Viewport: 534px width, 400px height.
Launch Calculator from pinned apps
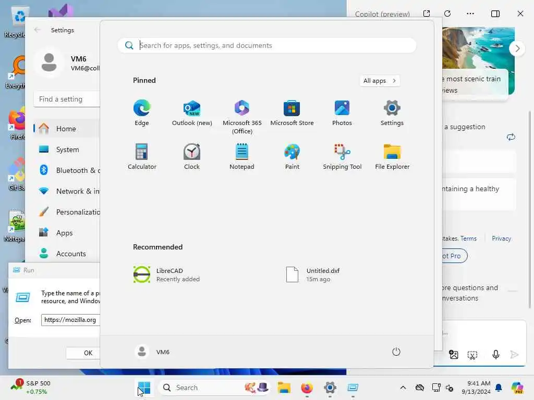point(142,156)
